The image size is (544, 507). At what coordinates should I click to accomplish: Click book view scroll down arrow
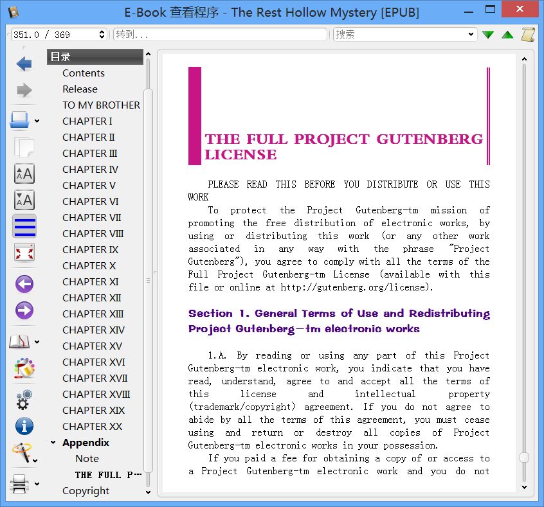click(x=524, y=487)
